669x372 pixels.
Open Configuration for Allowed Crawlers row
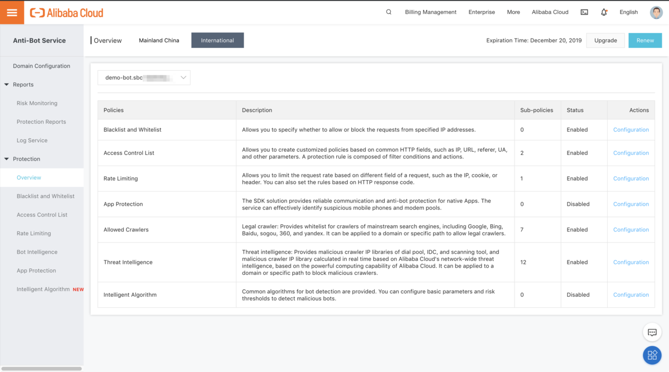[x=631, y=230]
